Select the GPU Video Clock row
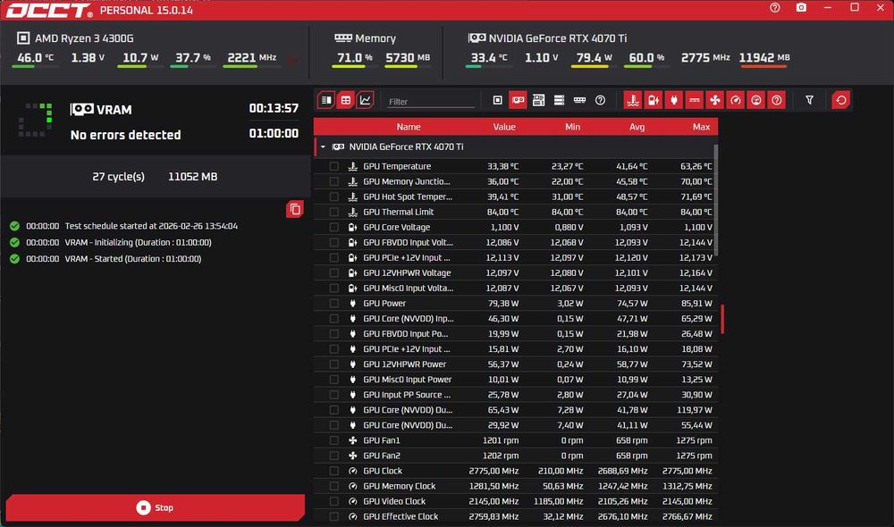Viewport: 894px width, 527px height. pyautogui.click(x=516, y=501)
